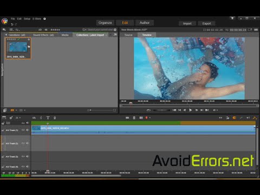
Task: Jump to start of the movie
Action: [174, 110]
